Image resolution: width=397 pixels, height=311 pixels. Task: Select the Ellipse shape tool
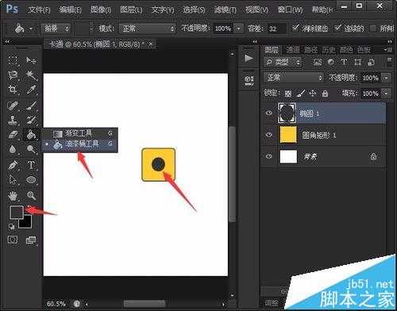tap(31, 180)
